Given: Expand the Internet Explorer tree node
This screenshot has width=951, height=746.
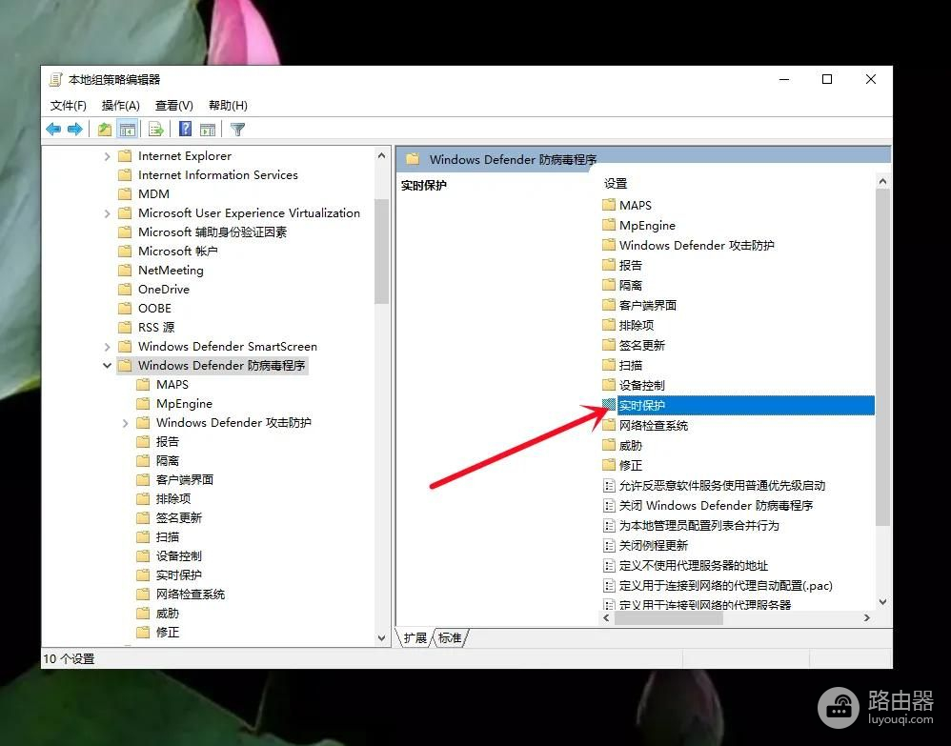Looking at the screenshot, I should [107, 156].
